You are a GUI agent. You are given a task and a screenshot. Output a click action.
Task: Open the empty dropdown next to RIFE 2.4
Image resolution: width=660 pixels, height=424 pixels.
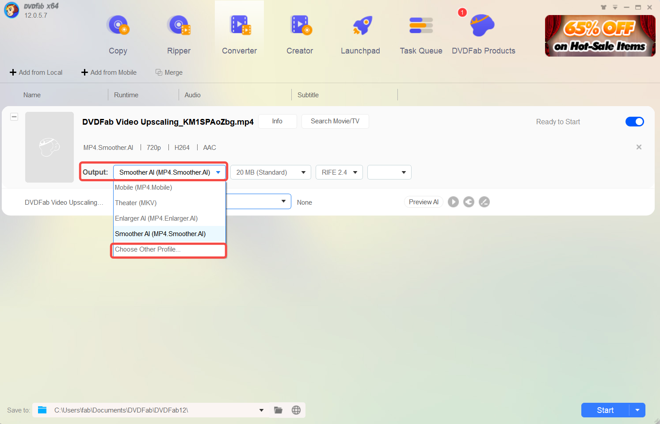click(x=389, y=172)
